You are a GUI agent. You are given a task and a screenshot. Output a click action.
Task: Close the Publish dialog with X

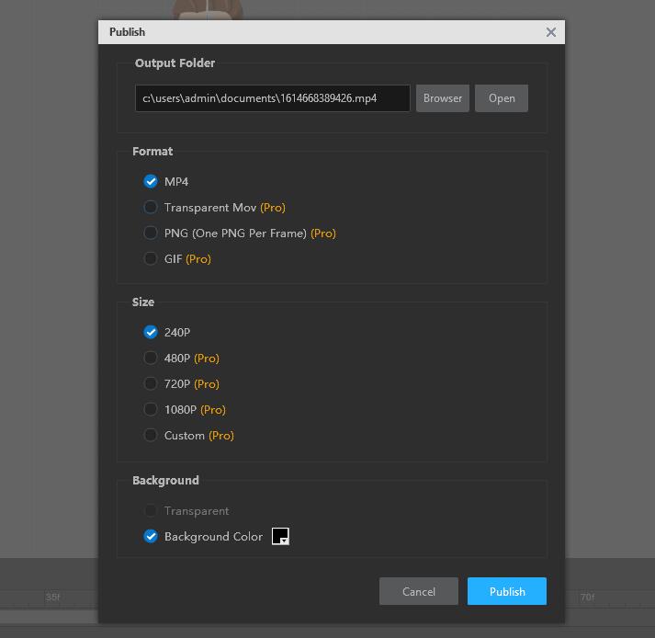tap(550, 32)
